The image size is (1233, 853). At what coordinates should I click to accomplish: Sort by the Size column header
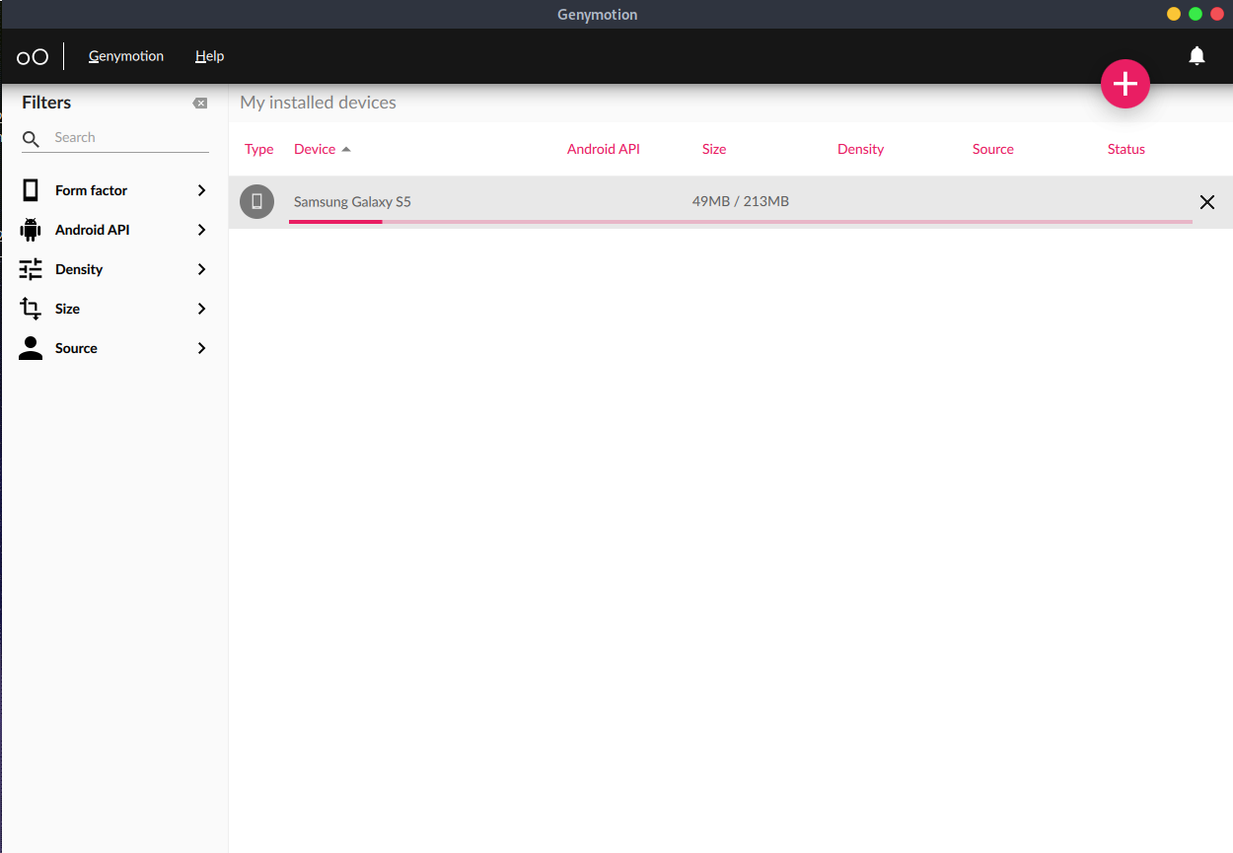pyautogui.click(x=714, y=149)
